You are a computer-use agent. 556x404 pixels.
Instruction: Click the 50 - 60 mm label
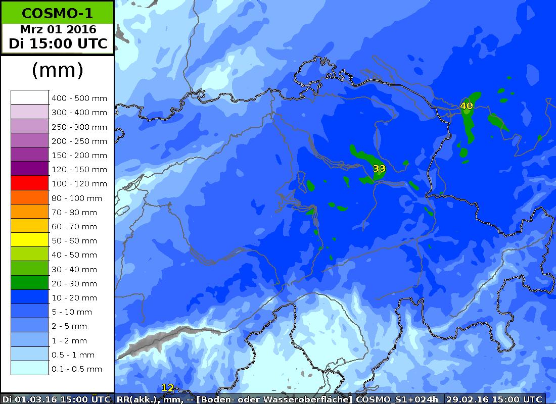point(74,240)
